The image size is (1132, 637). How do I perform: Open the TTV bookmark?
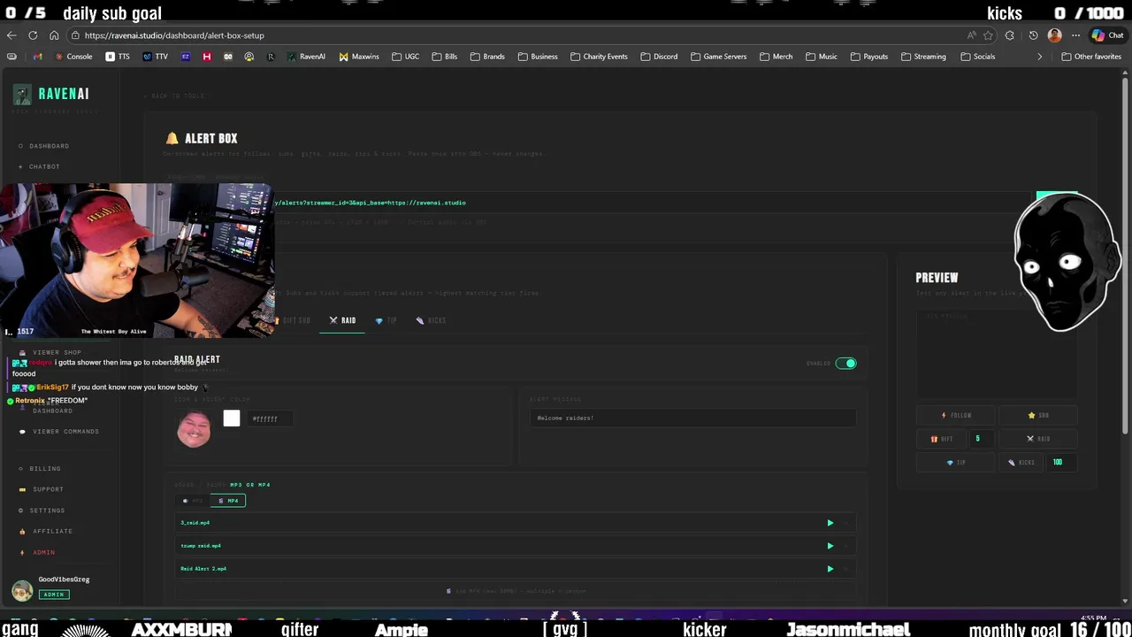(155, 57)
